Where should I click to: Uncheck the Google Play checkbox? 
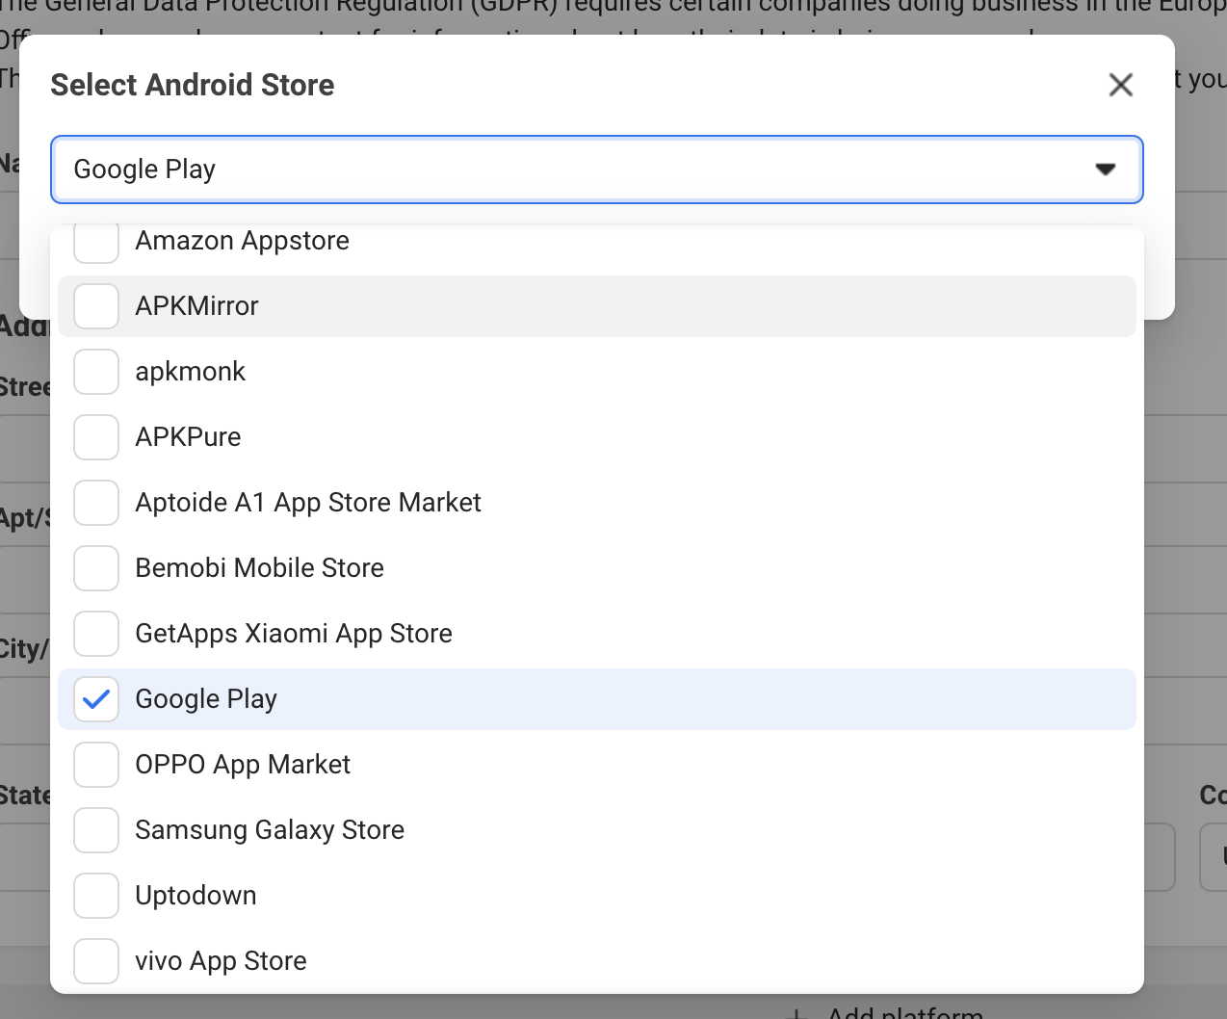(x=96, y=699)
